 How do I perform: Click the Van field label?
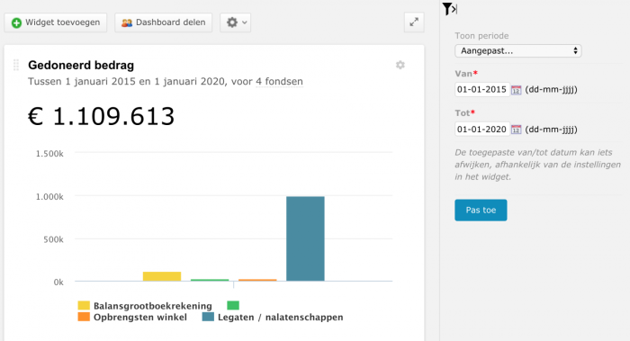[x=466, y=74]
